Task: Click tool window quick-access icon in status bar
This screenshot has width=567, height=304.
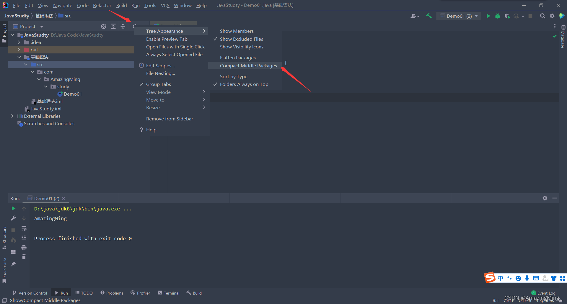Action: coord(4,300)
